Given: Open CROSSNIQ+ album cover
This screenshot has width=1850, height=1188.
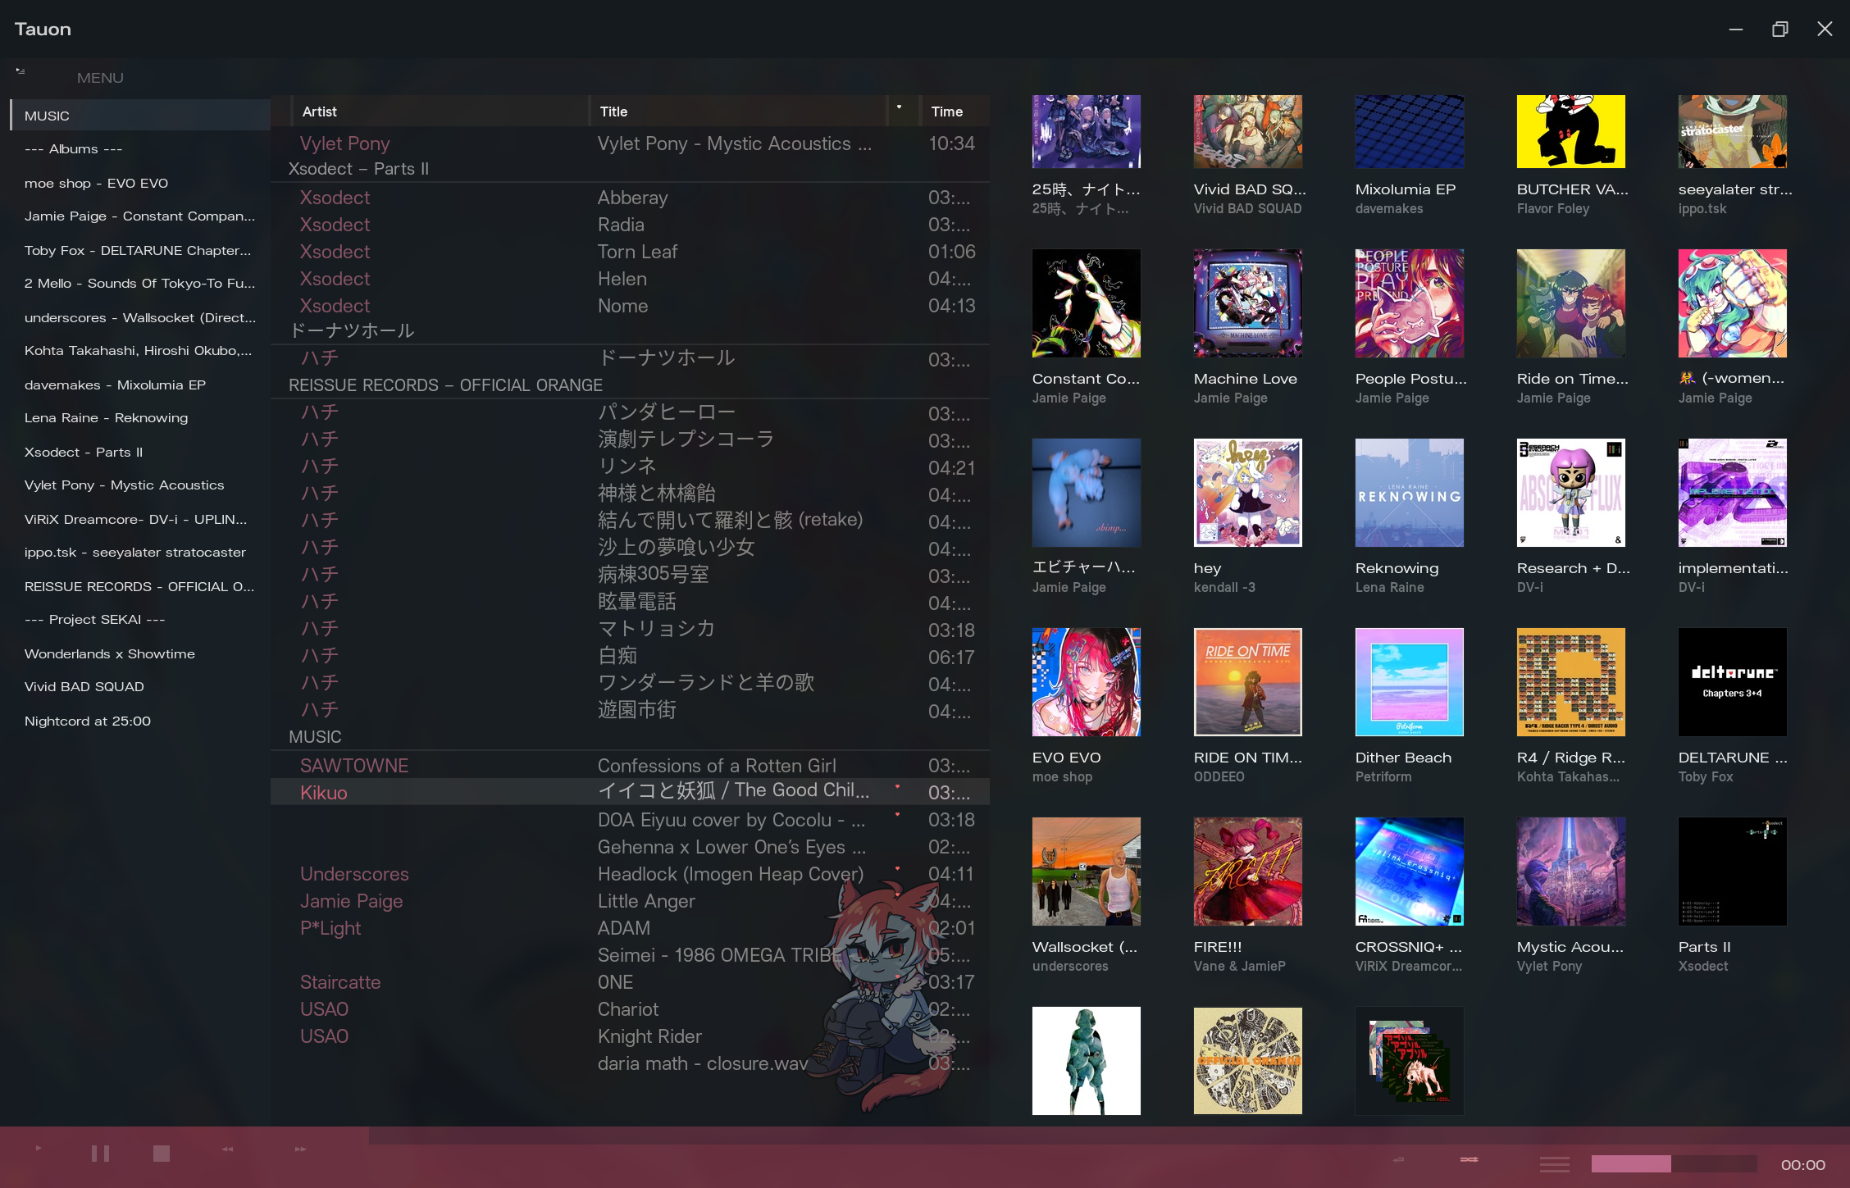Looking at the screenshot, I should 1409,872.
